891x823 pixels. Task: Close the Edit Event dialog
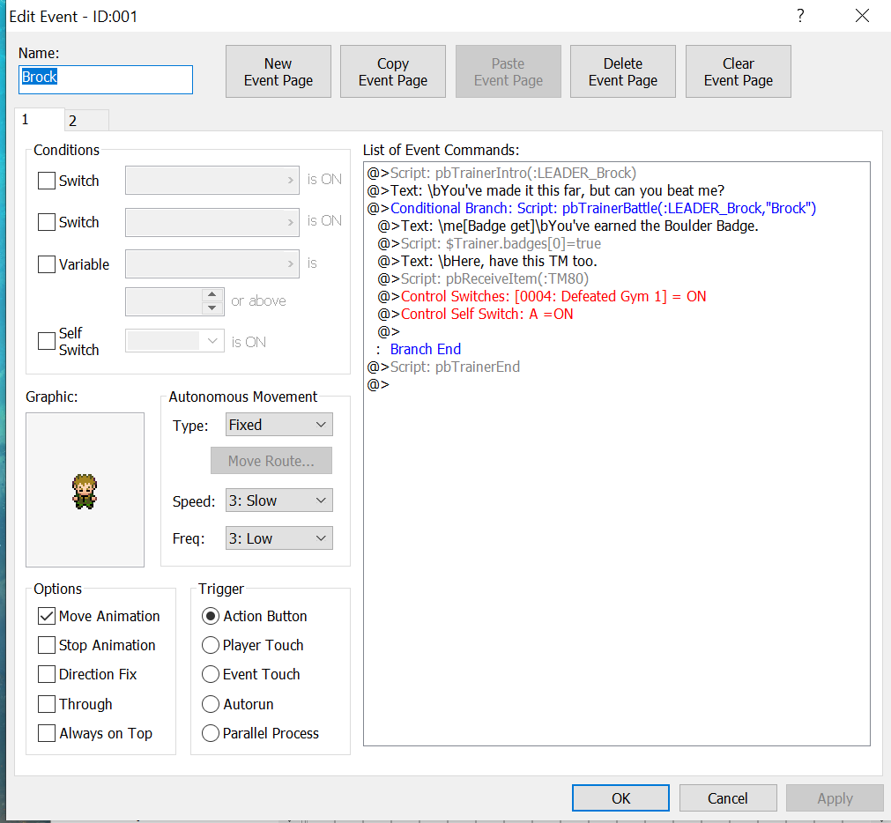pyautogui.click(x=862, y=15)
